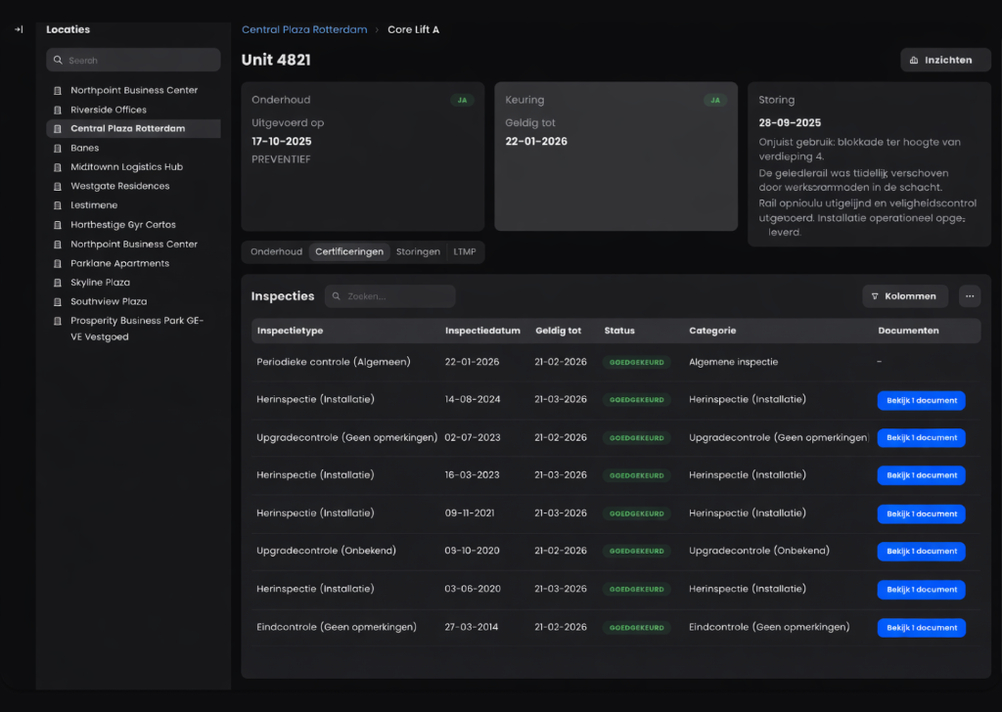Open the Kolommen column selector

[x=905, y=295]
